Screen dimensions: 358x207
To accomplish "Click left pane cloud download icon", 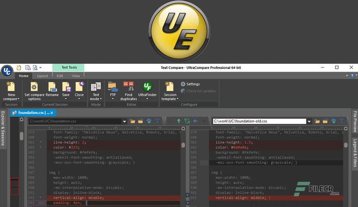I will [149, 121].
